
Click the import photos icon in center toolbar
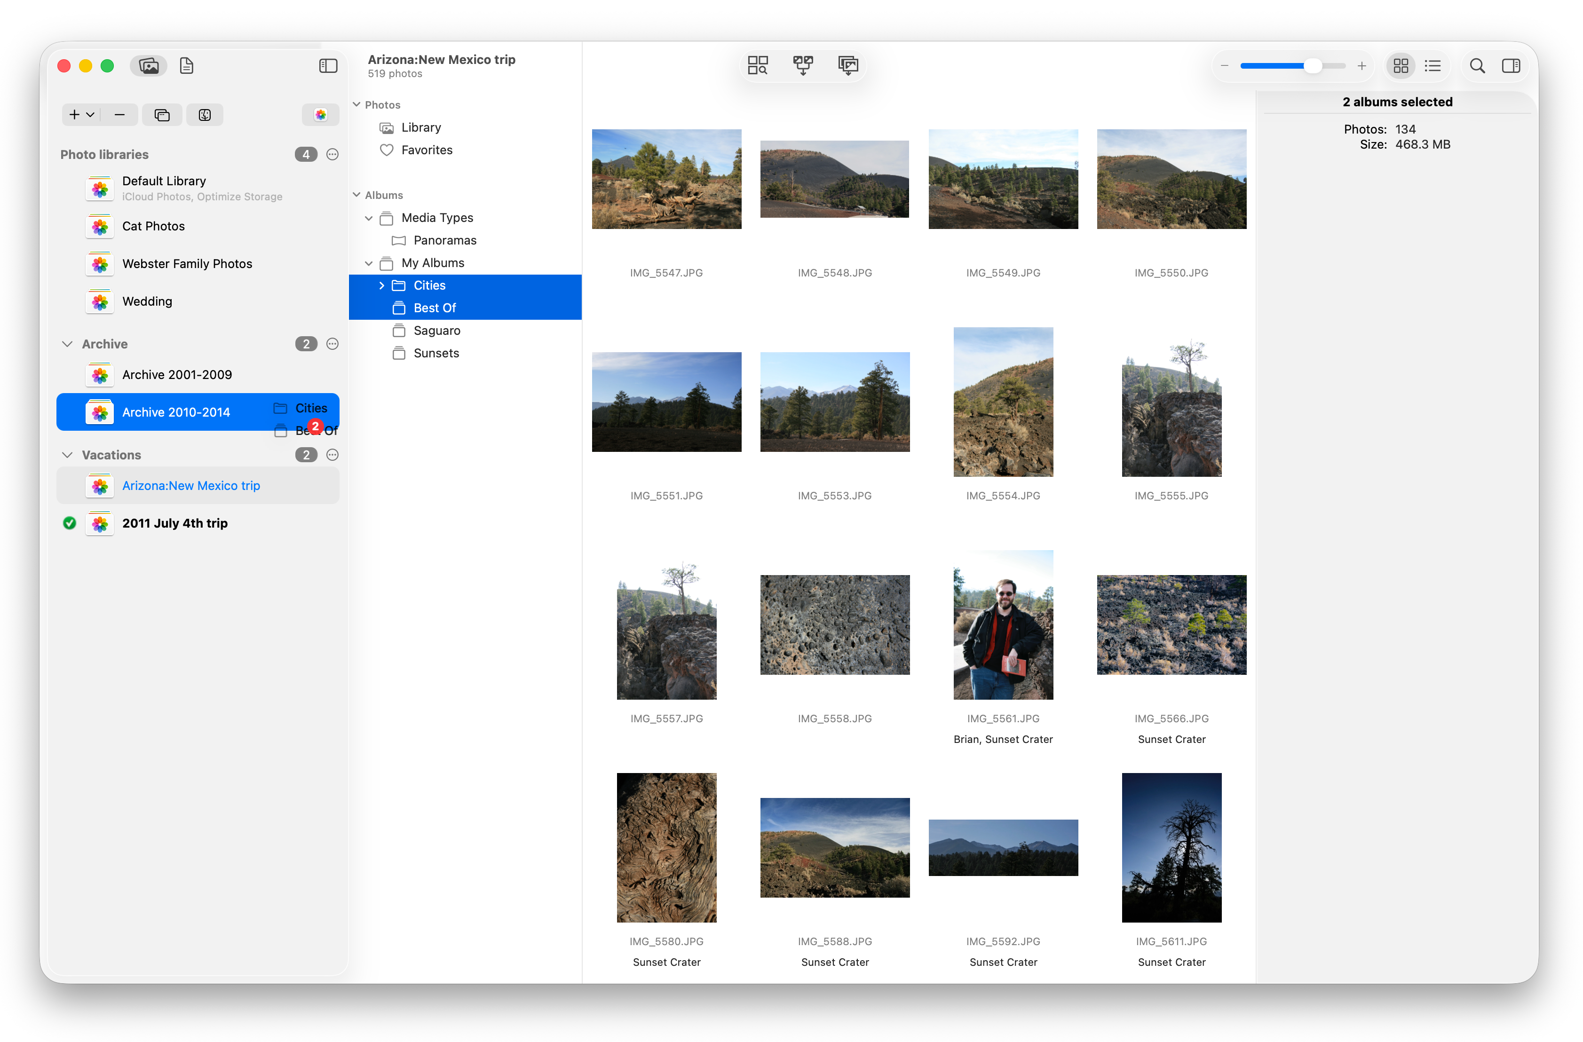(848, 64)
